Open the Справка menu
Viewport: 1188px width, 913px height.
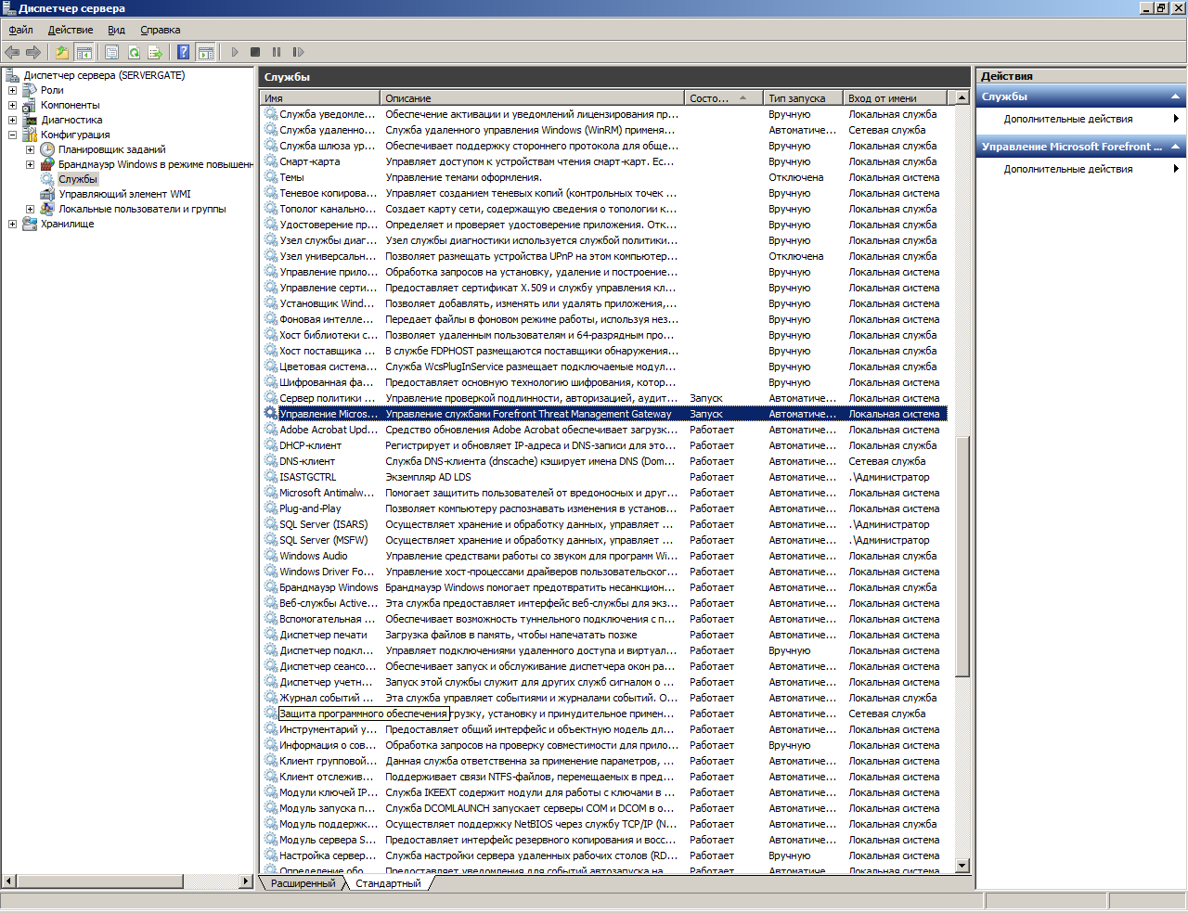click(x=160, y=31)
